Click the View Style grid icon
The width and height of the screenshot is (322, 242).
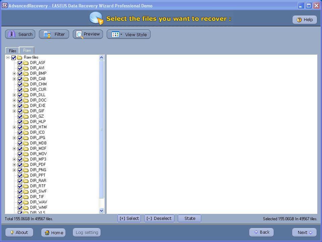coord(115,35)
